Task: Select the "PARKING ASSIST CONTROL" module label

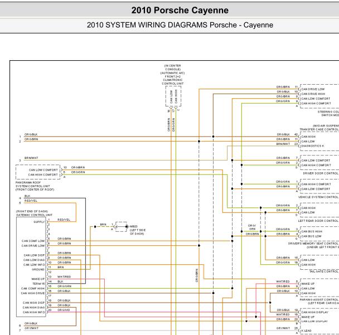Action: pyautogui.click(x=319, y=300)
